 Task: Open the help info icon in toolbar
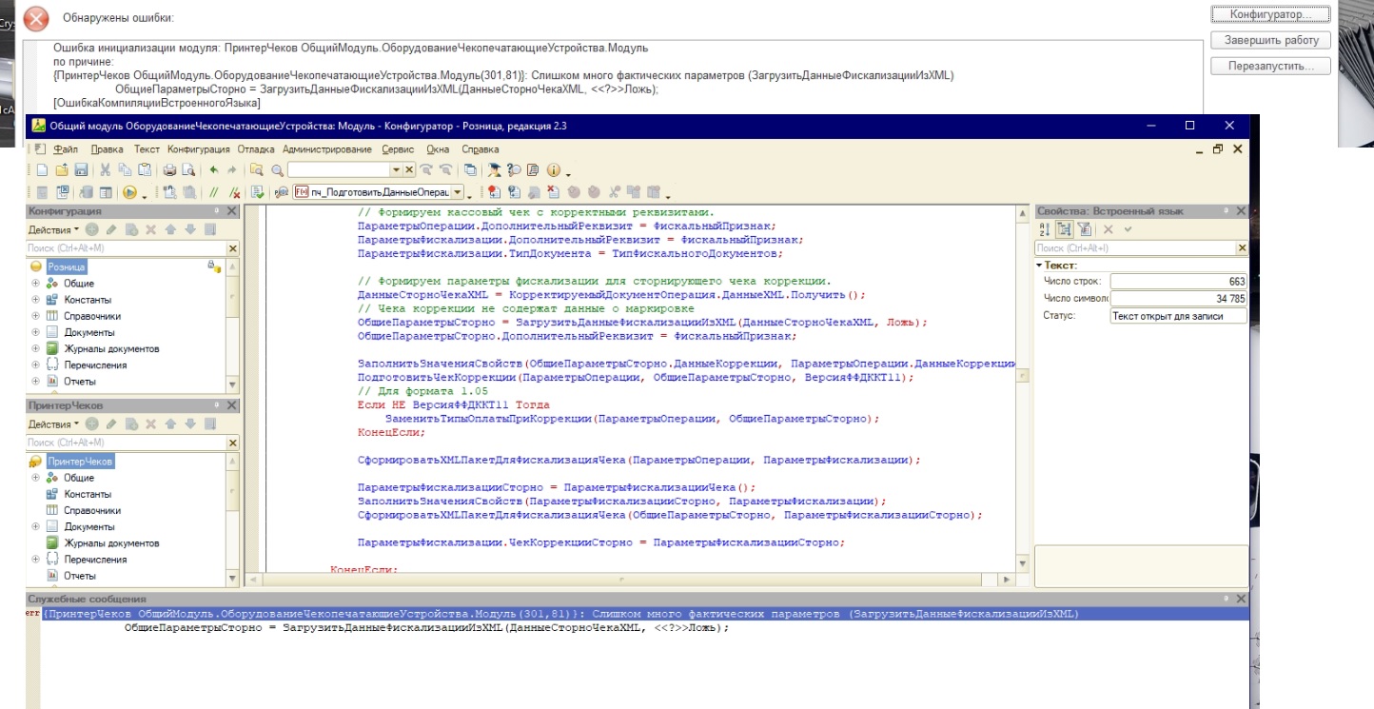pos(553,170)
